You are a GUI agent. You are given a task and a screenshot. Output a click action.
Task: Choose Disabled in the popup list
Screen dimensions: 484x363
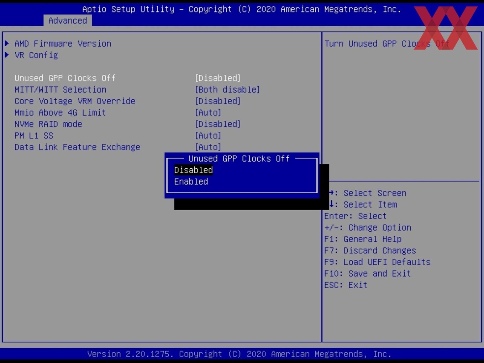point(193,170)
